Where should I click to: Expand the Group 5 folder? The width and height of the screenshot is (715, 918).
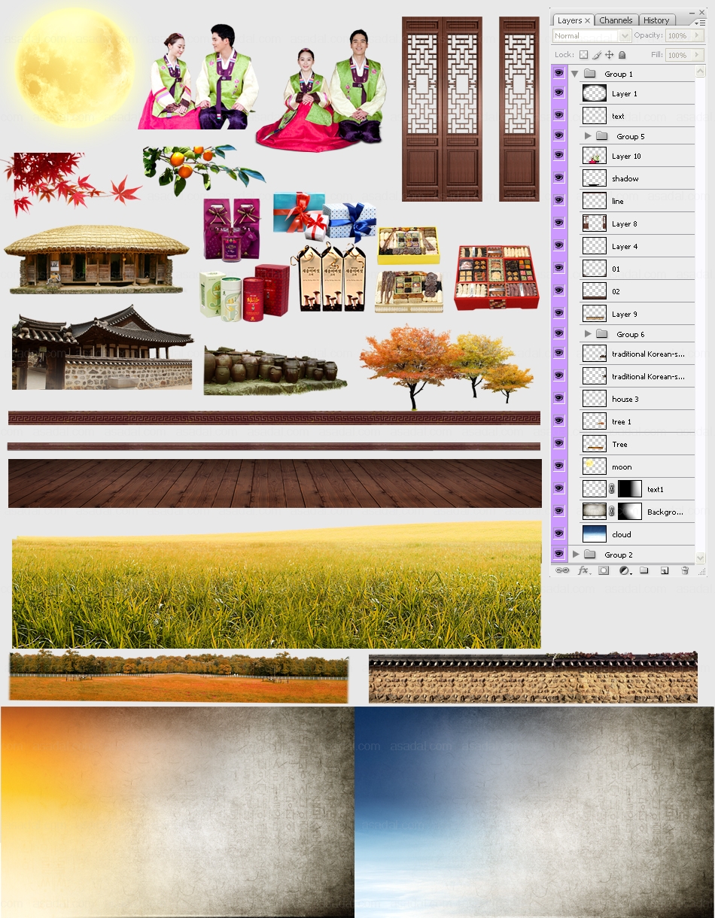(588, 136)
